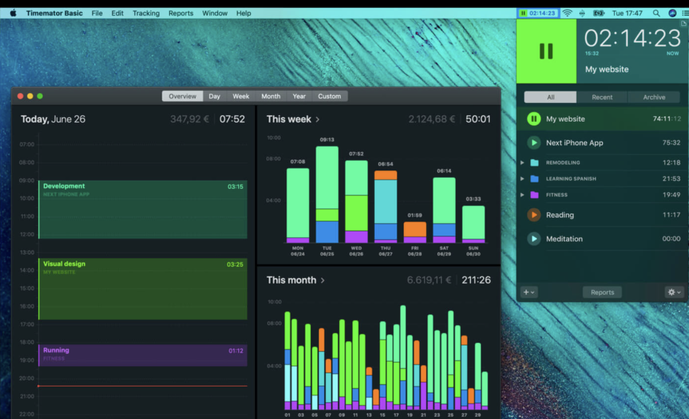Start the Next iPhone App timer
689x419 pixels.
534,143
